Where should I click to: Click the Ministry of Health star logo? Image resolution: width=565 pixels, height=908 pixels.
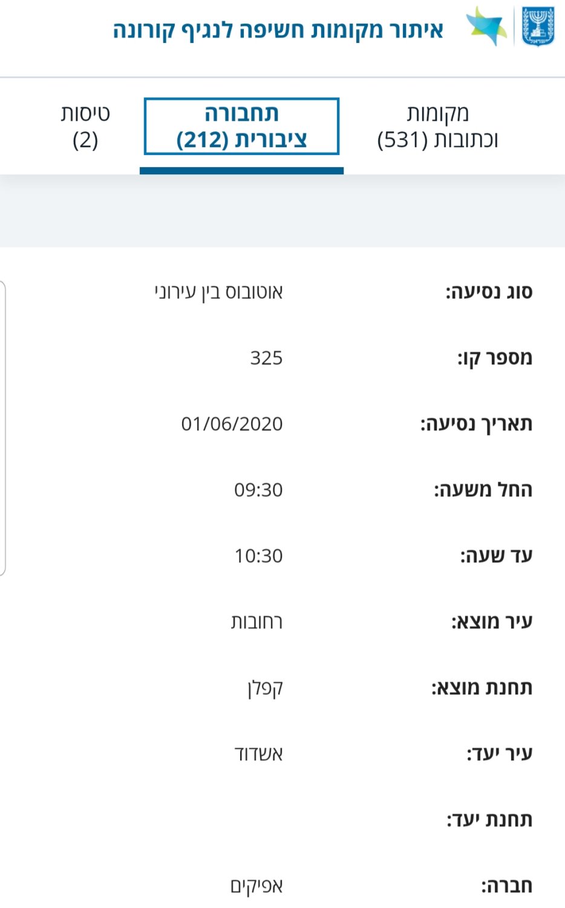click(487, 26)
